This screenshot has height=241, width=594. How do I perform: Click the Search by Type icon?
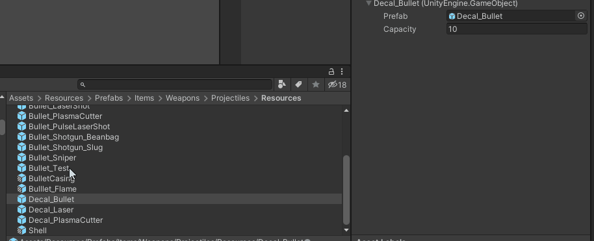pyautogui.click(x=282, y=84)
